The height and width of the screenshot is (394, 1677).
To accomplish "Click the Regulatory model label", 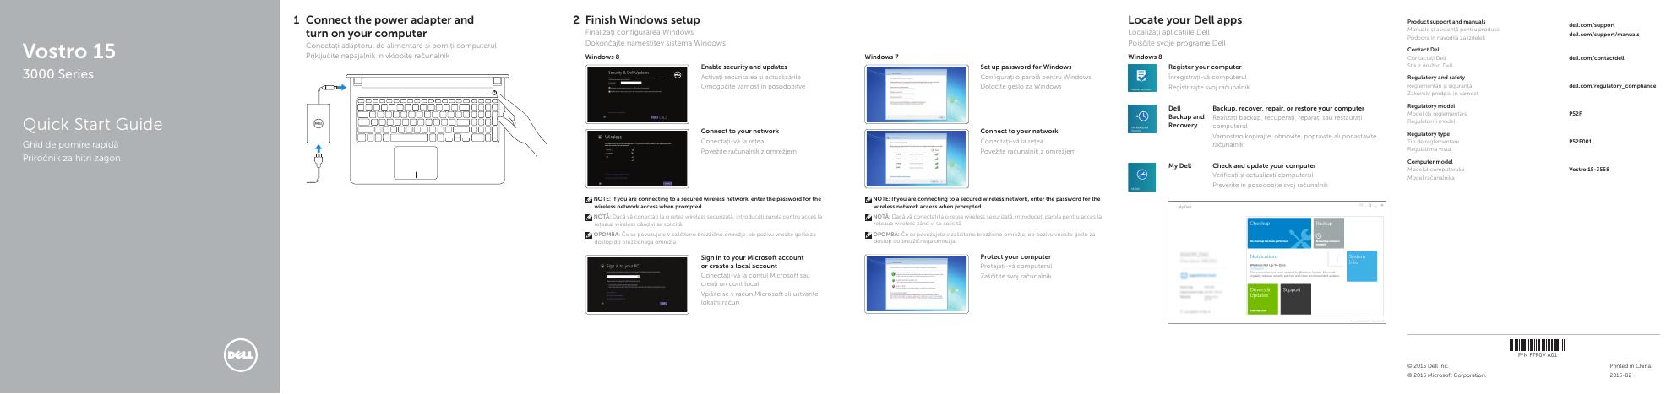I will click(x=1431, y=106).
